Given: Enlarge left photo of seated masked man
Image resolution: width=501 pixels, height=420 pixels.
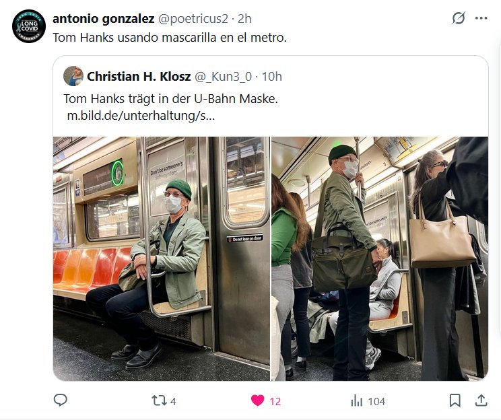Looking at the screenshot, I should coord(162,258).
